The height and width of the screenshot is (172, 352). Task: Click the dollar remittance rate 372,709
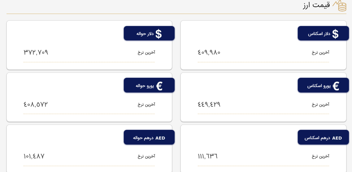(x=36, y=52)
